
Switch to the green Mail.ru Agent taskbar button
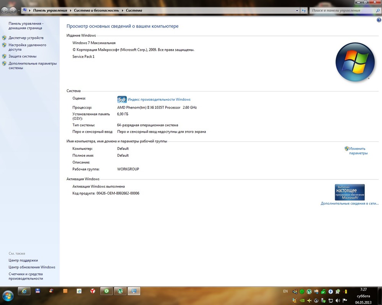pyautogui.click(x=107, y=291)
